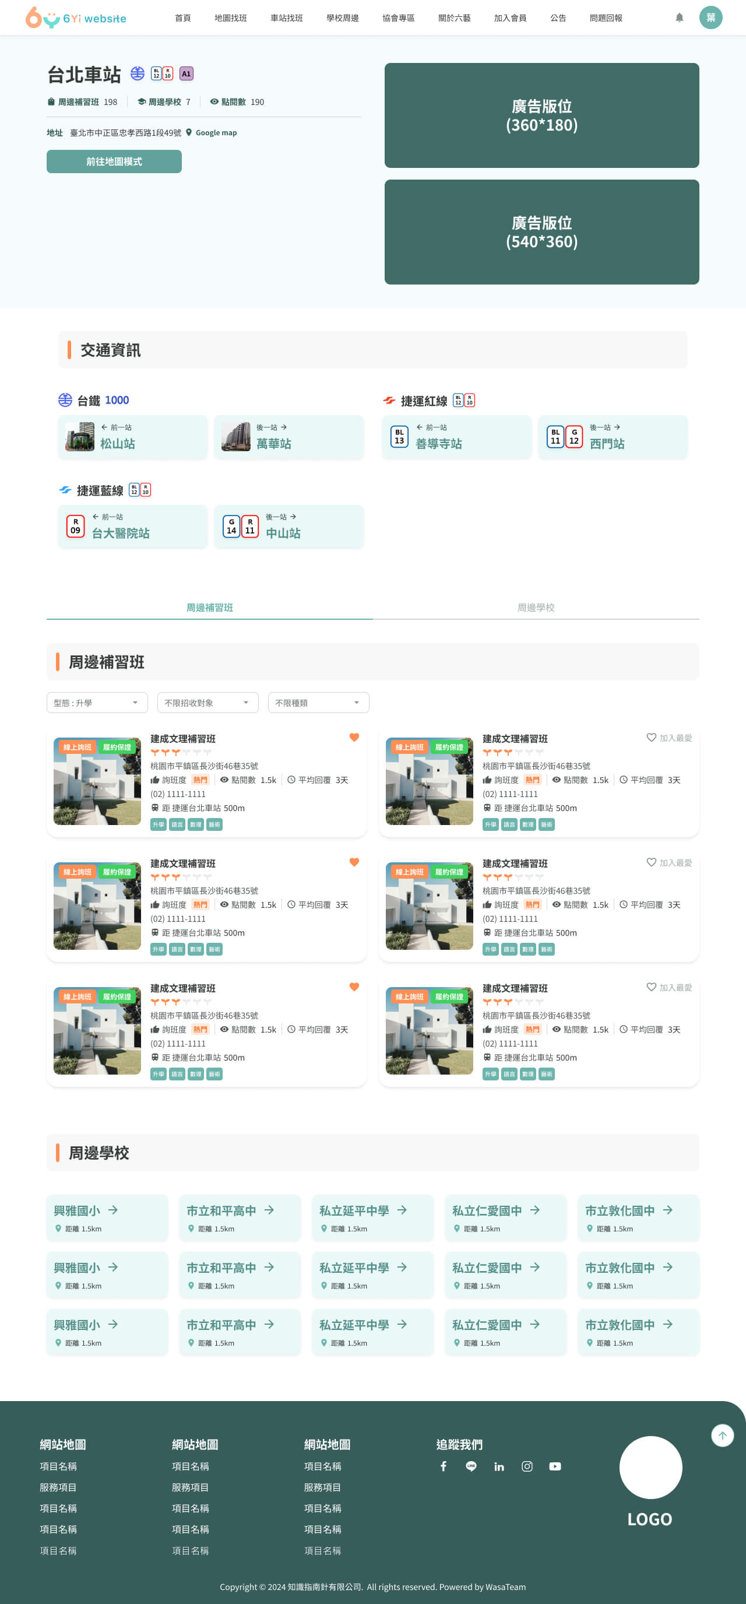Viewport: 746px width, 1604px height.
Task: Click the BL13 badge on 善導寺站
Action: pyautogui.click(x=399, y=437)
